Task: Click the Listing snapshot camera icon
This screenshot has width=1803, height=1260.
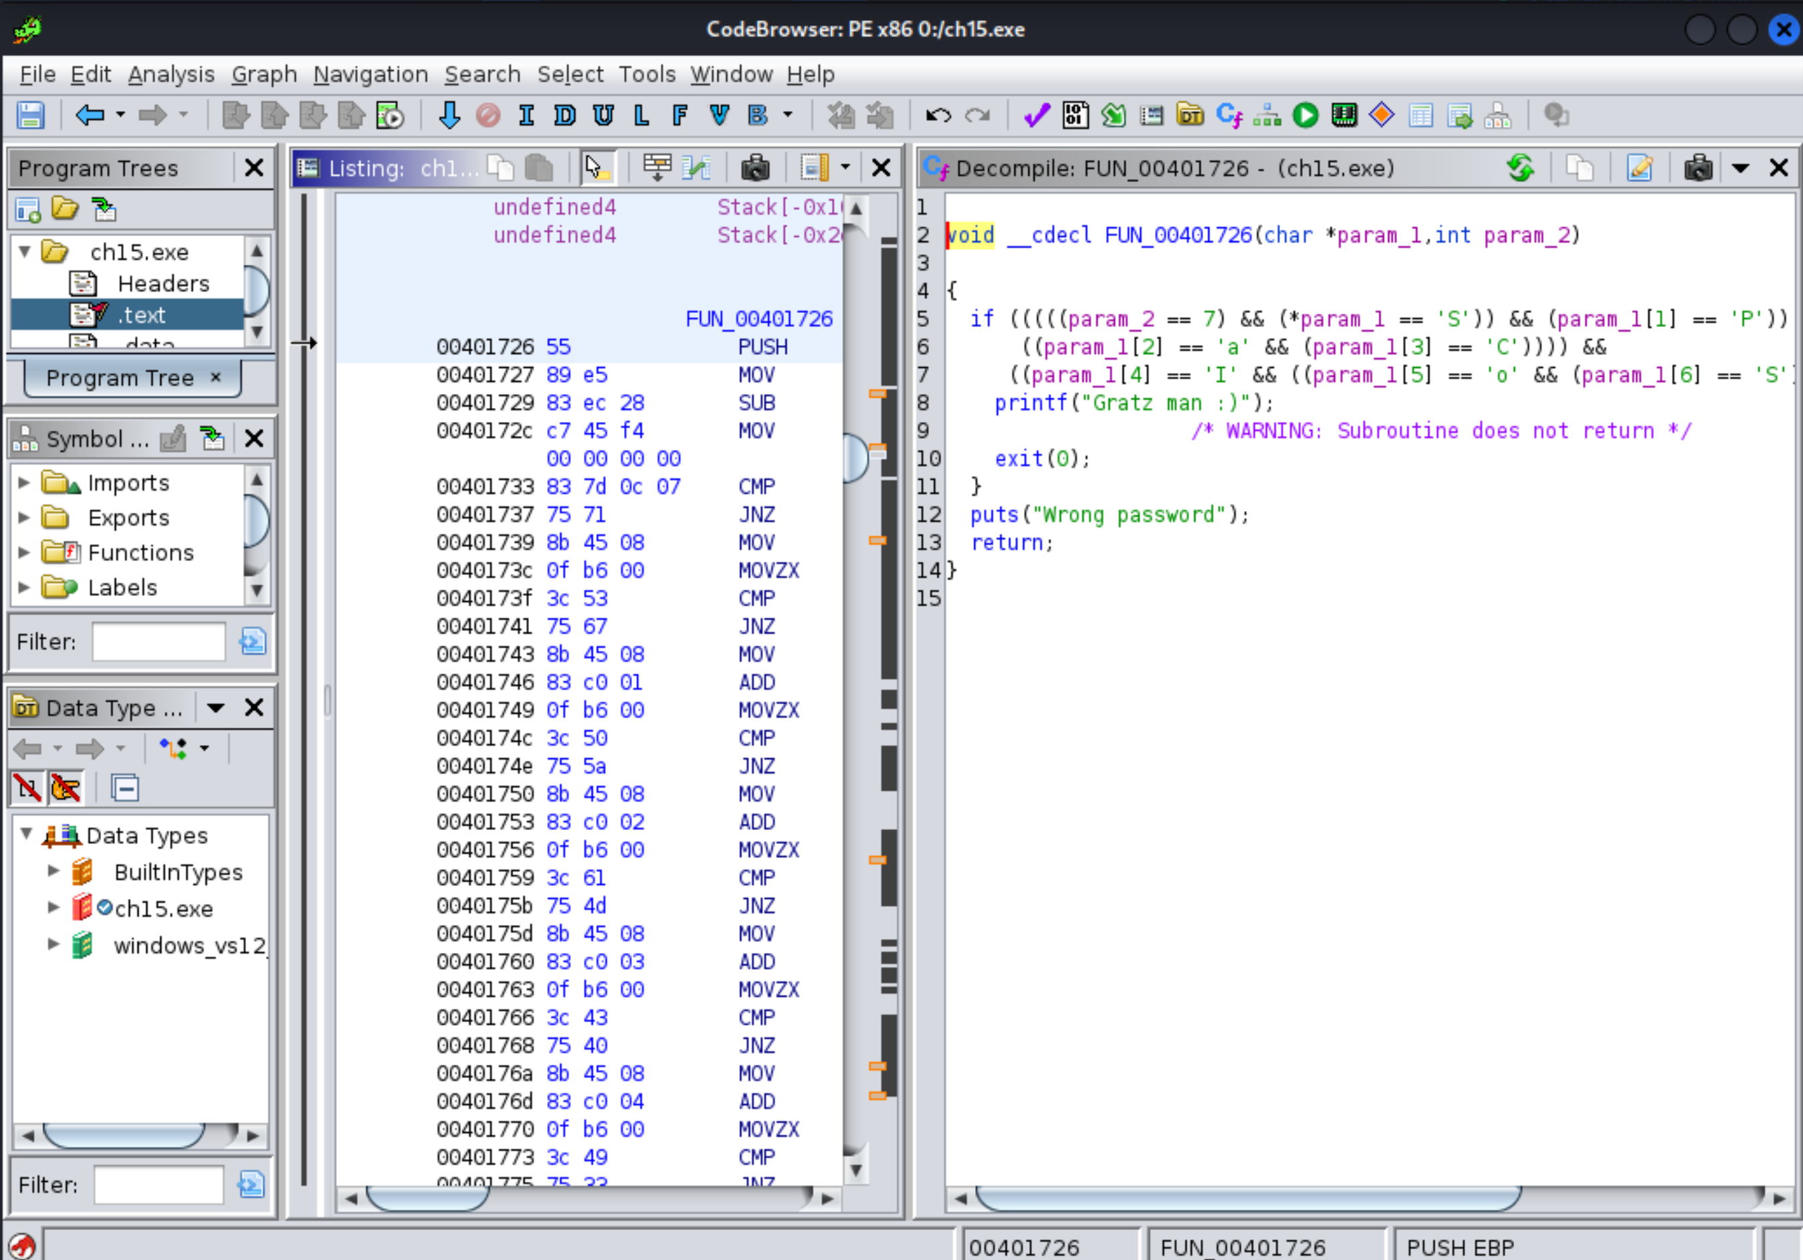Action: (x=754, y=167)
